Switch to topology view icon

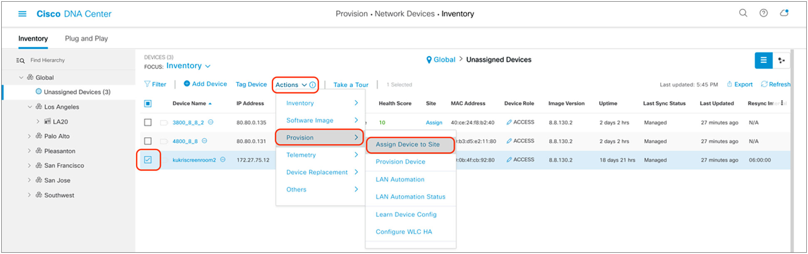(x=781, y=60)
